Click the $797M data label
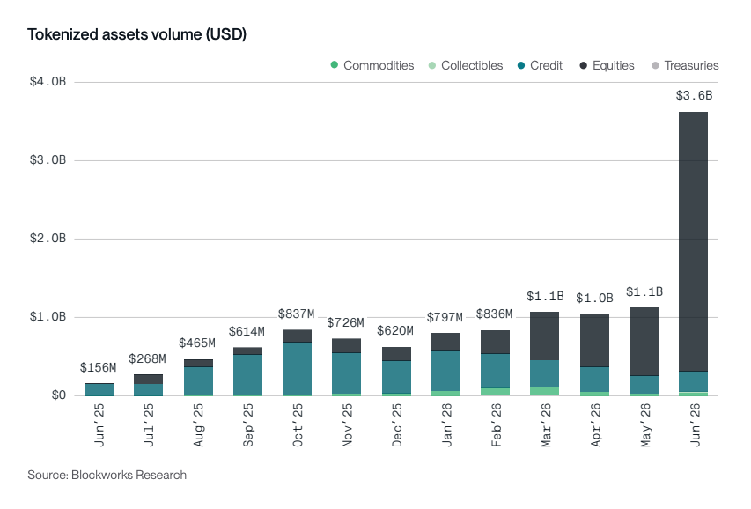Screen dimensions: 751x509 point(445,317)
